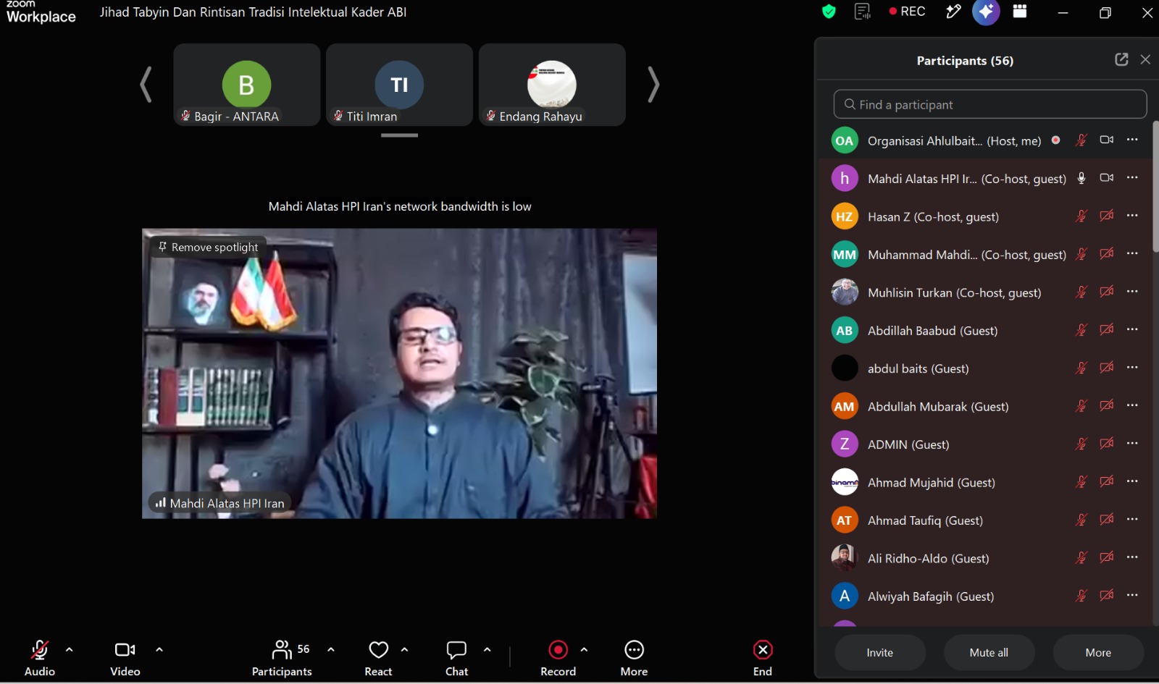The image size is (1159, 684).
Task: Ask Abdillah Baabud to unmute microphone
Action: point(1081,330)
